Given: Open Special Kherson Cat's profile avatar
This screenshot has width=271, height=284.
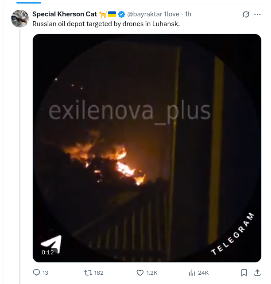Looking at the screenshot, I should [20, 19].
